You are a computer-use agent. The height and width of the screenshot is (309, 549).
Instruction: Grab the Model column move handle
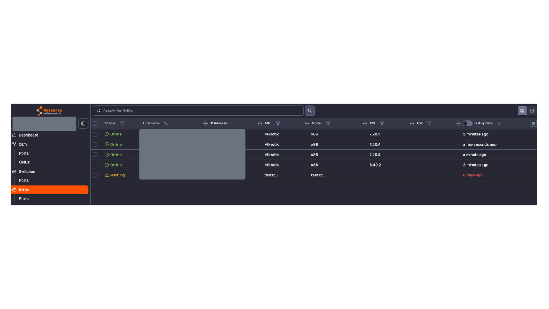(307, 123)
